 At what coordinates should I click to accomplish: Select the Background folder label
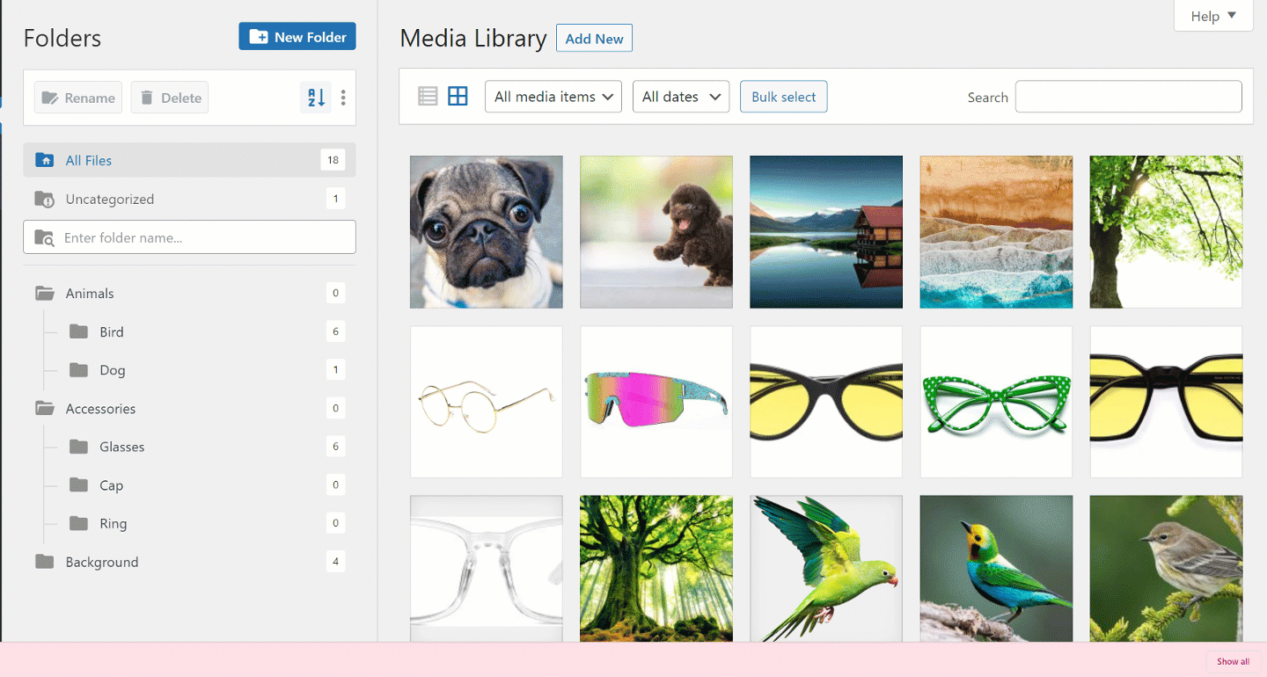[x=102, y=562]
